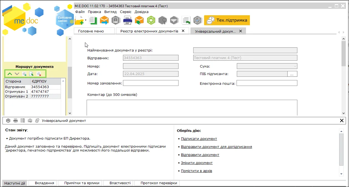349x187 pixels.
Task: Click the document export green arrow icon
Action: [186, 20]
